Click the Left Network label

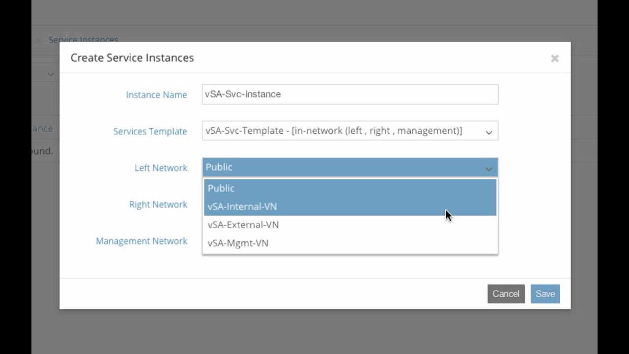pyautogui.click(x=161, y=168)
